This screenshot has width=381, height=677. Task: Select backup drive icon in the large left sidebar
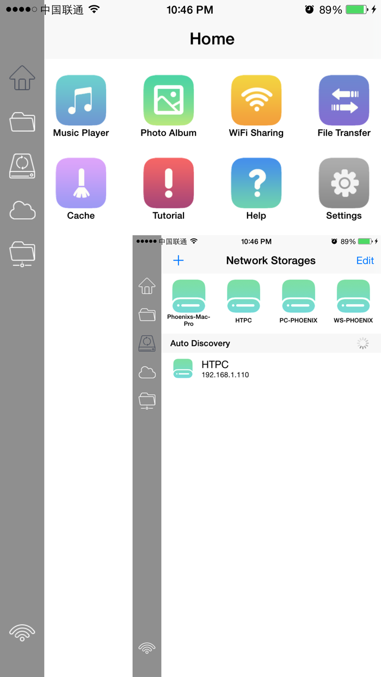pos(22,166)
